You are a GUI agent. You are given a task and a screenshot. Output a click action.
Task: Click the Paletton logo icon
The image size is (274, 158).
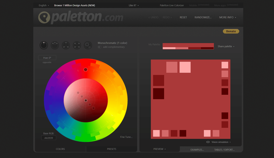click(44, 17)
